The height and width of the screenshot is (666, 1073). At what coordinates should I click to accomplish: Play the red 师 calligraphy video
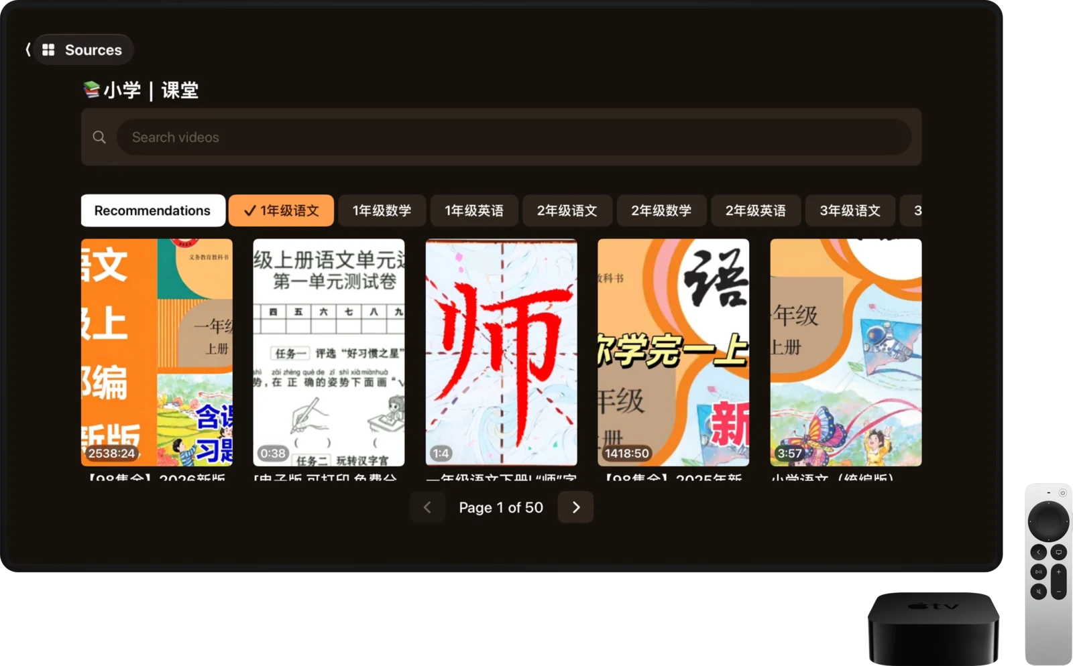501,352
